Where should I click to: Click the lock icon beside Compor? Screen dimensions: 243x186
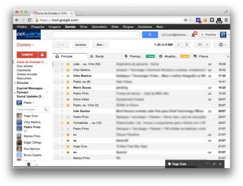point(42,55)
